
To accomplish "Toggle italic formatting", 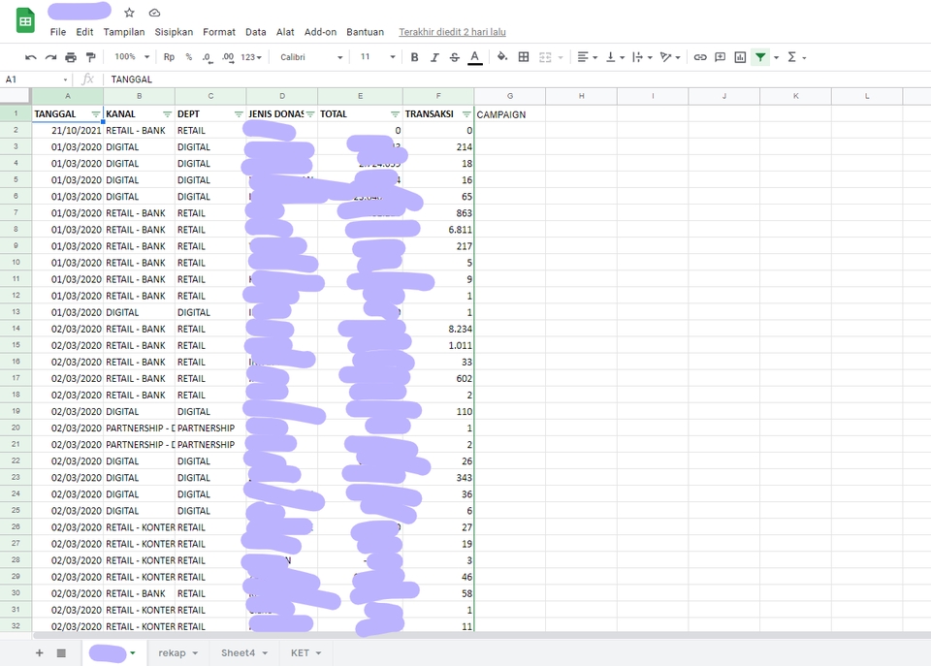I will click(x=434, y=57).
